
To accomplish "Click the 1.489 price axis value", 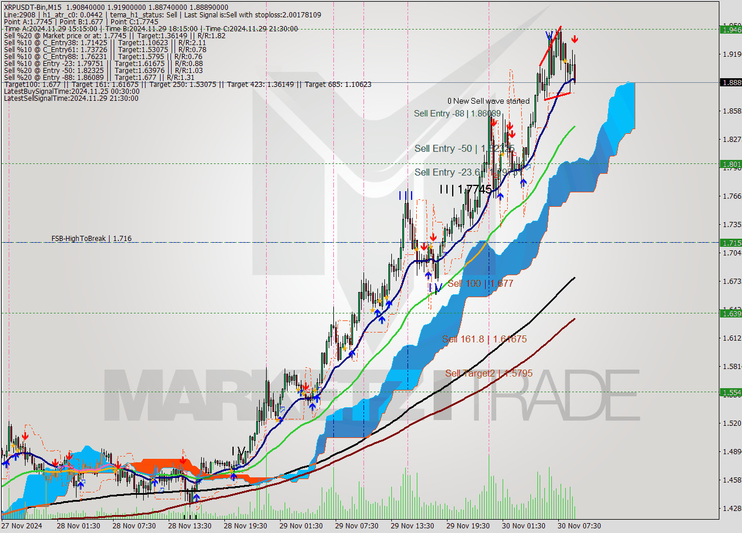I will pyautogui.click(x=731, y=451).
